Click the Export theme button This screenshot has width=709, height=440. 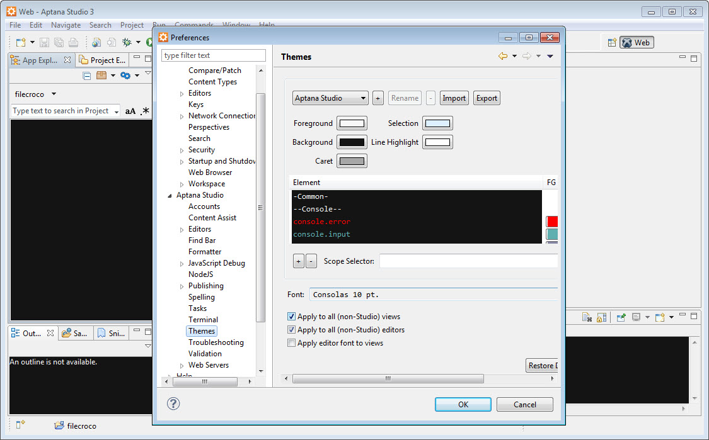tap(487, 98)
